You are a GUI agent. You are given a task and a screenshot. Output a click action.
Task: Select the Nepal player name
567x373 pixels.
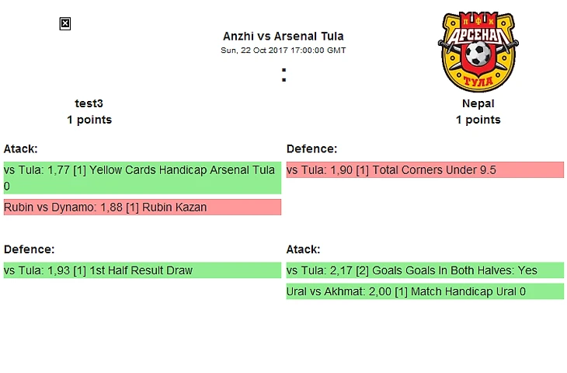(478, 103)
